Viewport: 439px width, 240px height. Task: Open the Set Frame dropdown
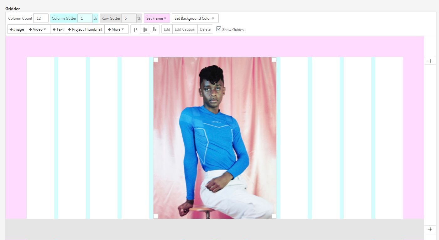click(157, 18)
